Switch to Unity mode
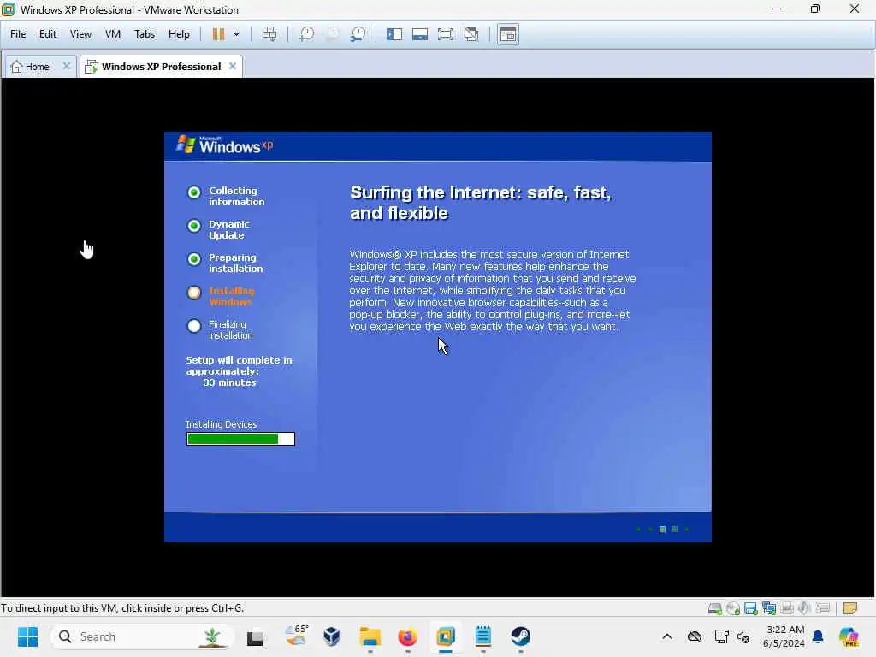 [471, 34]
